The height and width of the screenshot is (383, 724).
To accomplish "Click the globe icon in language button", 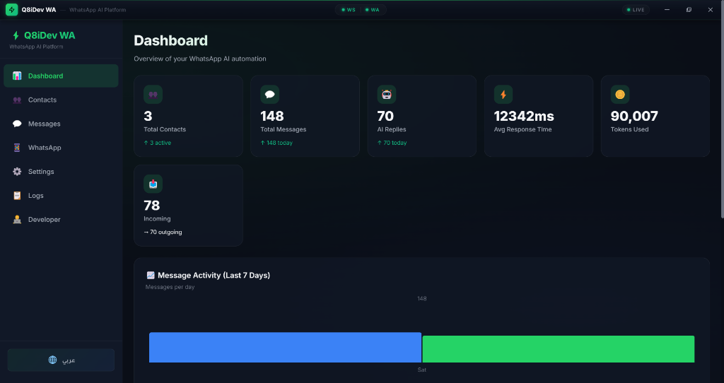I will point(52,360).
